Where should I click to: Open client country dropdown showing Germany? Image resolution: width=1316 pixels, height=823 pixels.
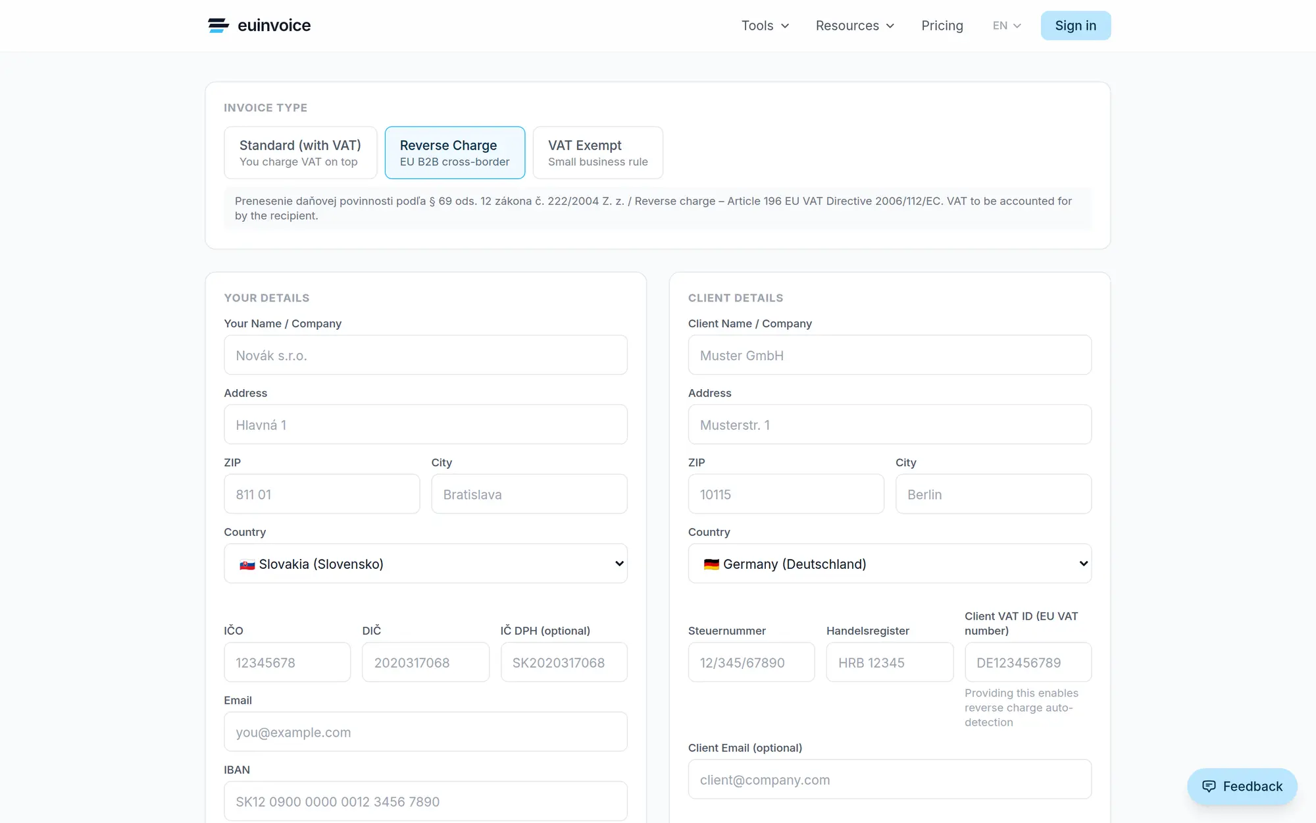click(890, 564)
